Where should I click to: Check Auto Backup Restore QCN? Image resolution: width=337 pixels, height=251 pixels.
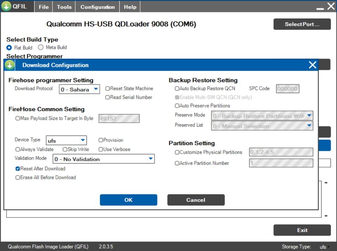[177, 89]
